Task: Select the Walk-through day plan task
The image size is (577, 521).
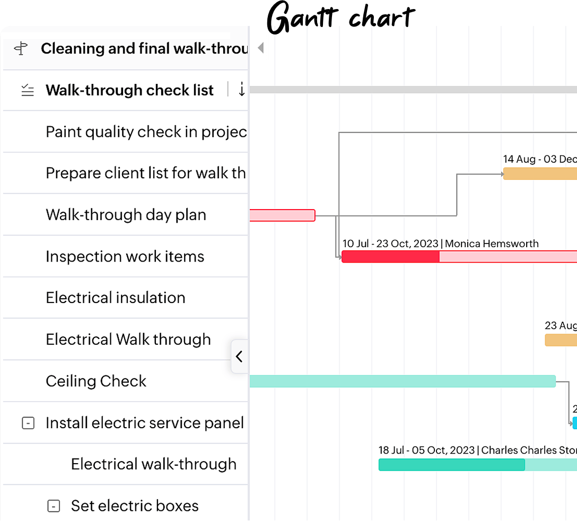Action: click(x=126, y=214)
